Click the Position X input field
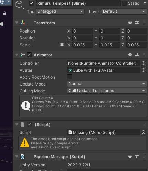148x171 pixels. [83, 31]
